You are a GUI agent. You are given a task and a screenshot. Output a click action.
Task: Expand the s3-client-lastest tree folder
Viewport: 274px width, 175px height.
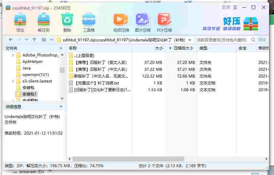(x=13, y=81)
